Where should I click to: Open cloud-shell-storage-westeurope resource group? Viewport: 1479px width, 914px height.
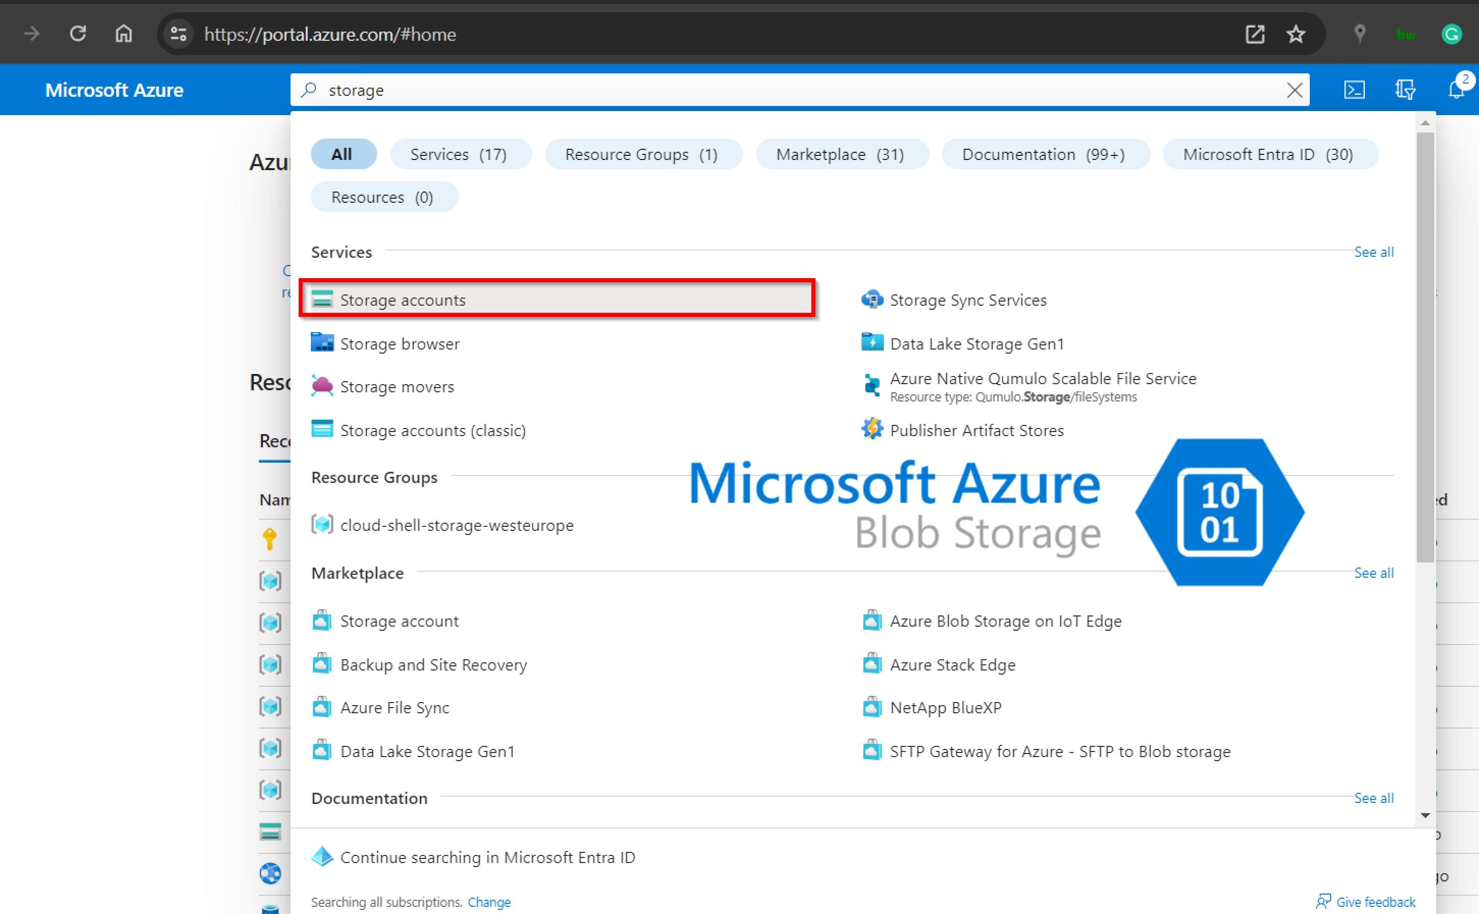[x=457, y=525]
